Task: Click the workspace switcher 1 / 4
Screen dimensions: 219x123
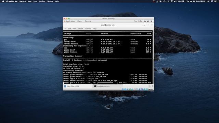Action: [151, 86]
